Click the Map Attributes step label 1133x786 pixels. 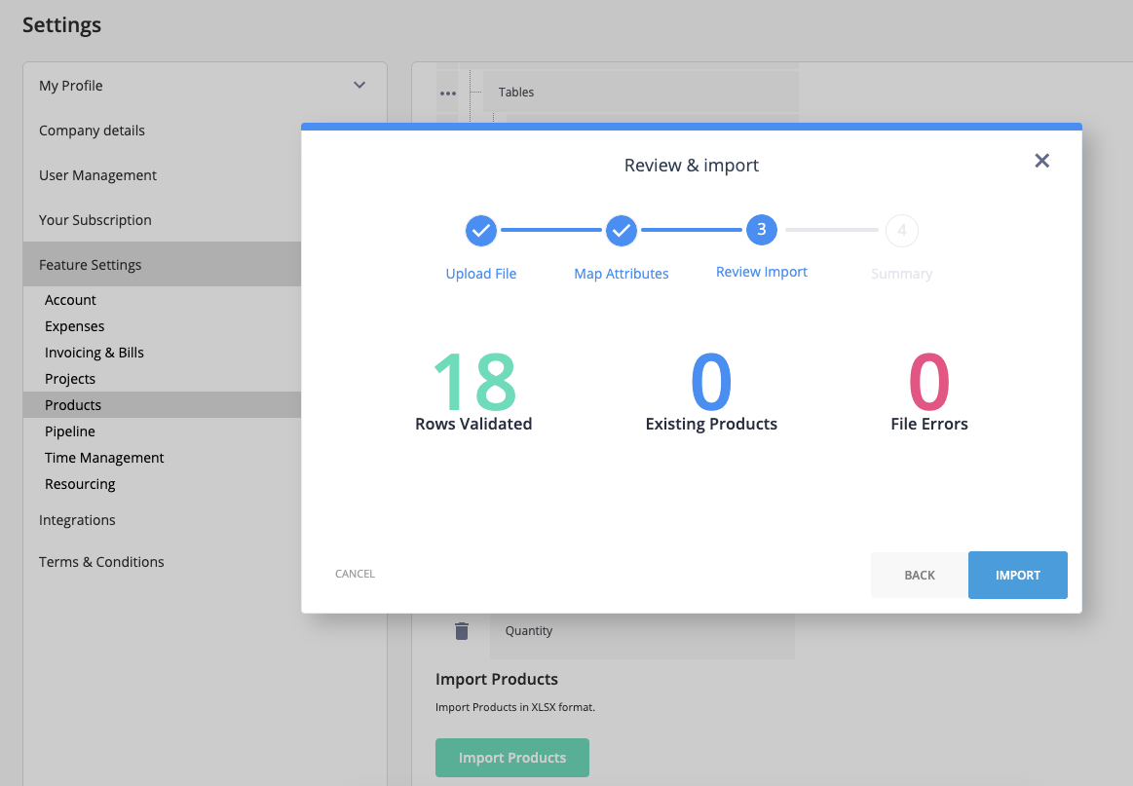[621, 274]
